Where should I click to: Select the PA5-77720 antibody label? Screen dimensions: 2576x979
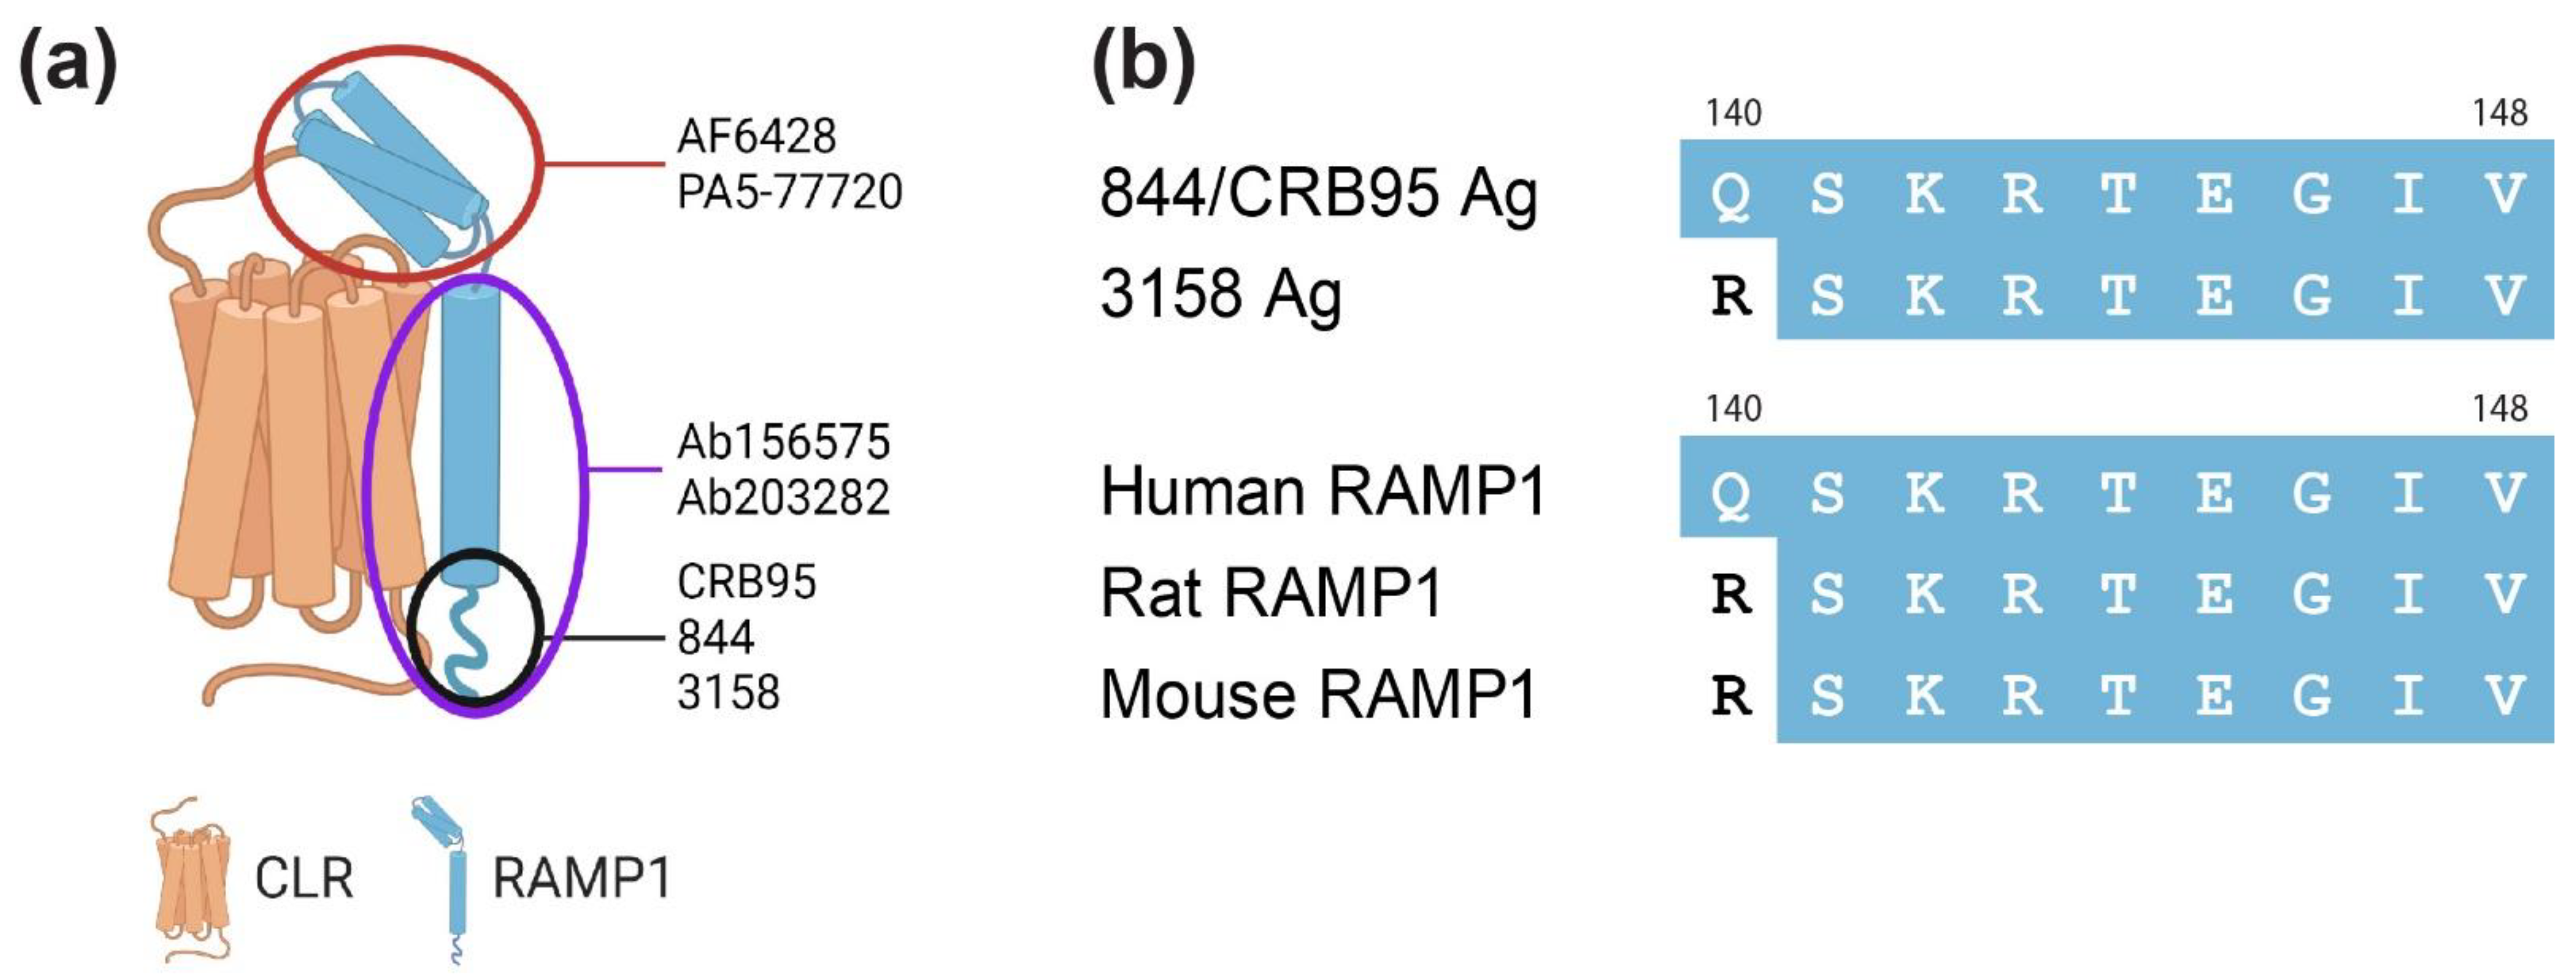(789, 192)
